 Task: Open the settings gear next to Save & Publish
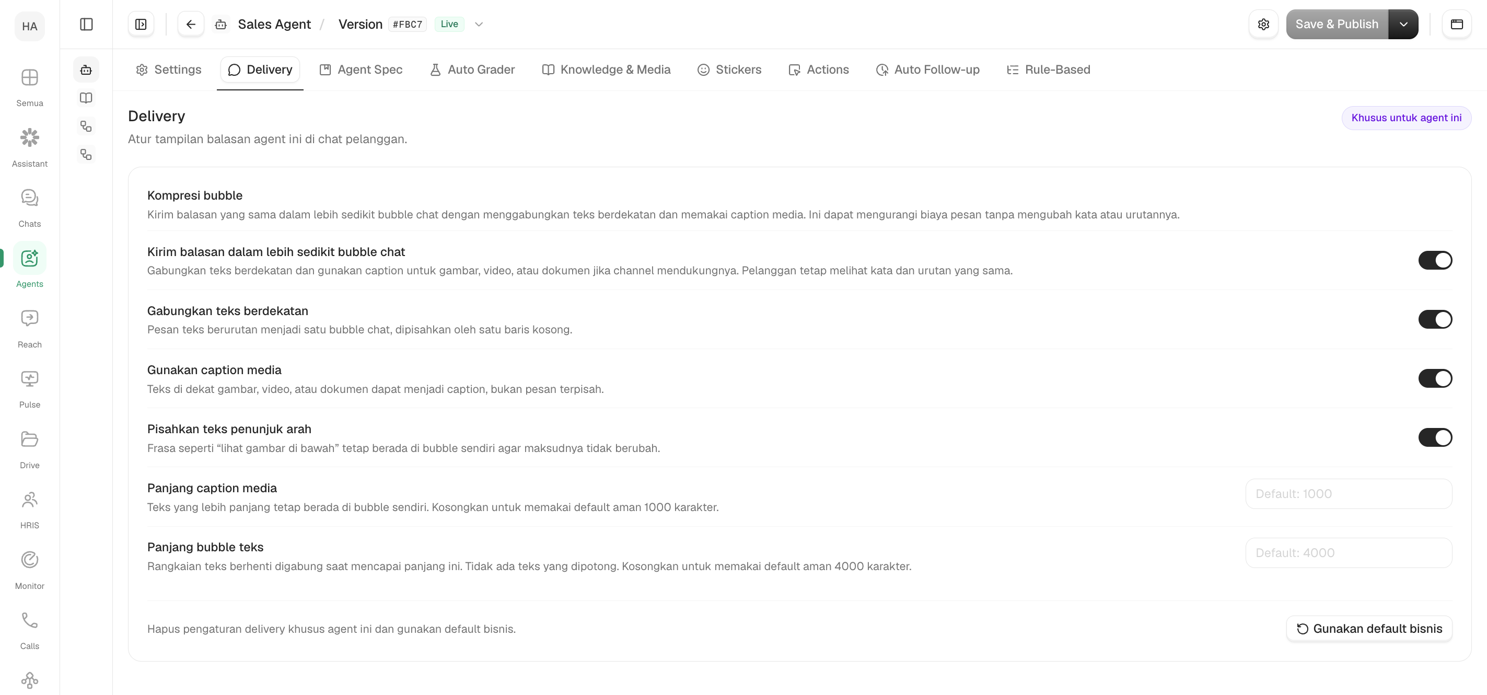pyautogui.click(x=1263, y=24)
